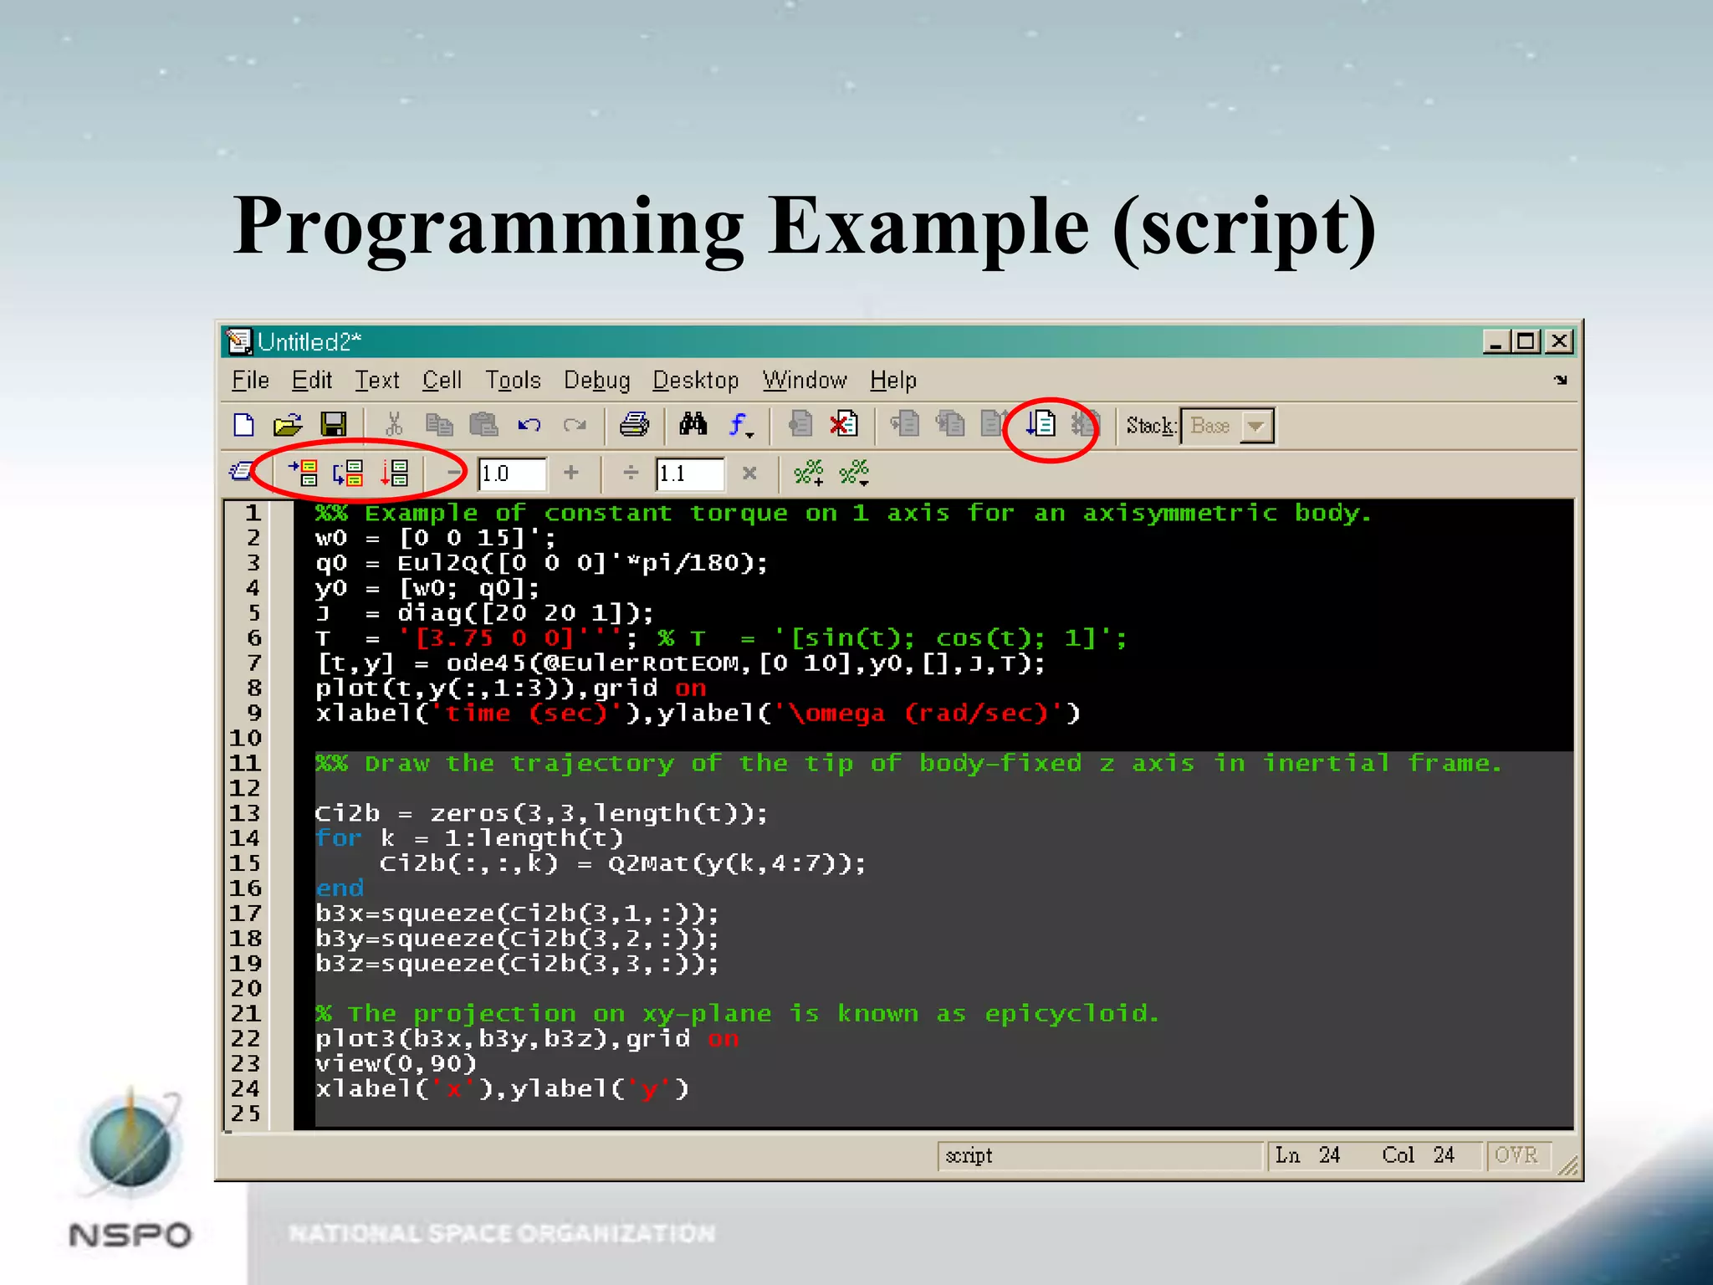
Task: Click the Run script icon
Action: click(1041, 425)
